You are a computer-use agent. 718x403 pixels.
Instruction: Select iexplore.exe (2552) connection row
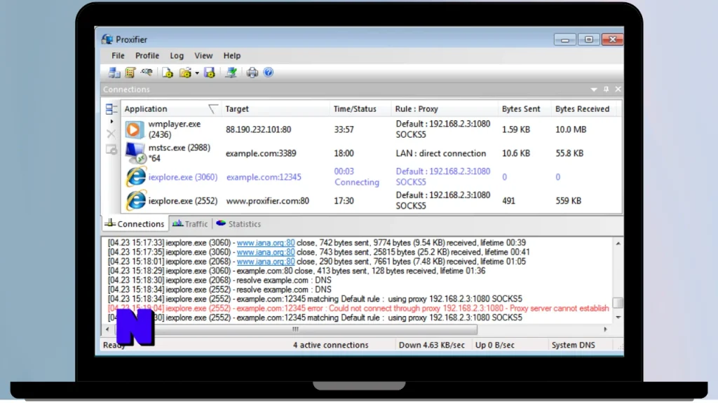(x=372, y=201)
